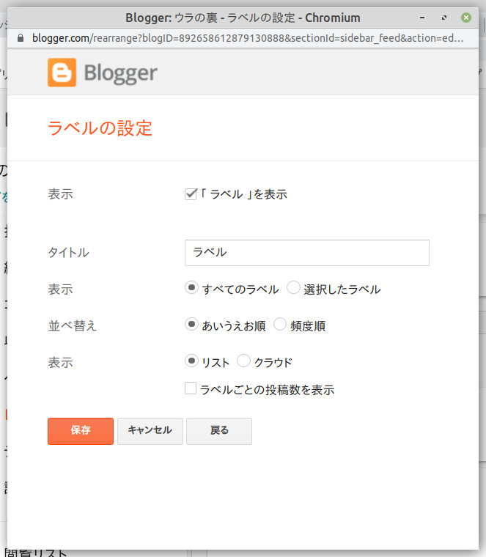Image resolution: width=486 pixels, height=557 pixels.
Task: Toggle the「ラベル」を表示 checkbox
Action: 191,194
